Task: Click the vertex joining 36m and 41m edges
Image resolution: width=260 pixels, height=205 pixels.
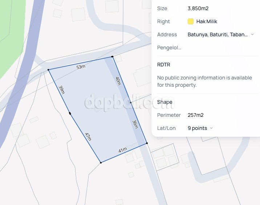Action: pyautogui.click(x=147, y=143)
